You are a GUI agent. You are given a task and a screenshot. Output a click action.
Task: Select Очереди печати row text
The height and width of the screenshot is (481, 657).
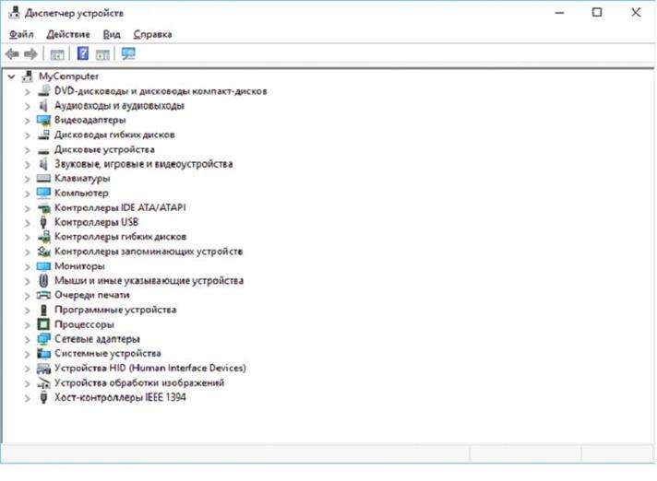91,295
